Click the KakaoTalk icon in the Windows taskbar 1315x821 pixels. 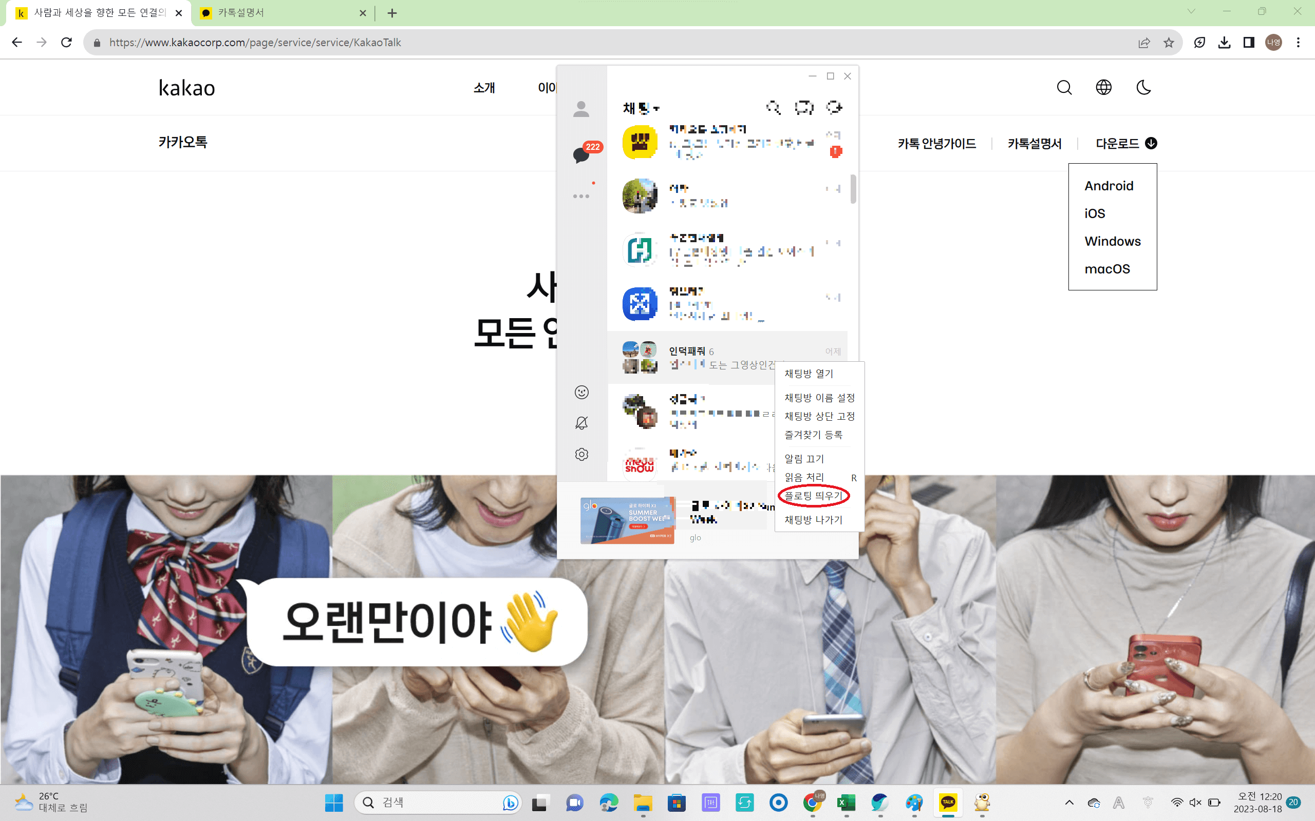[x=948, y=802]
